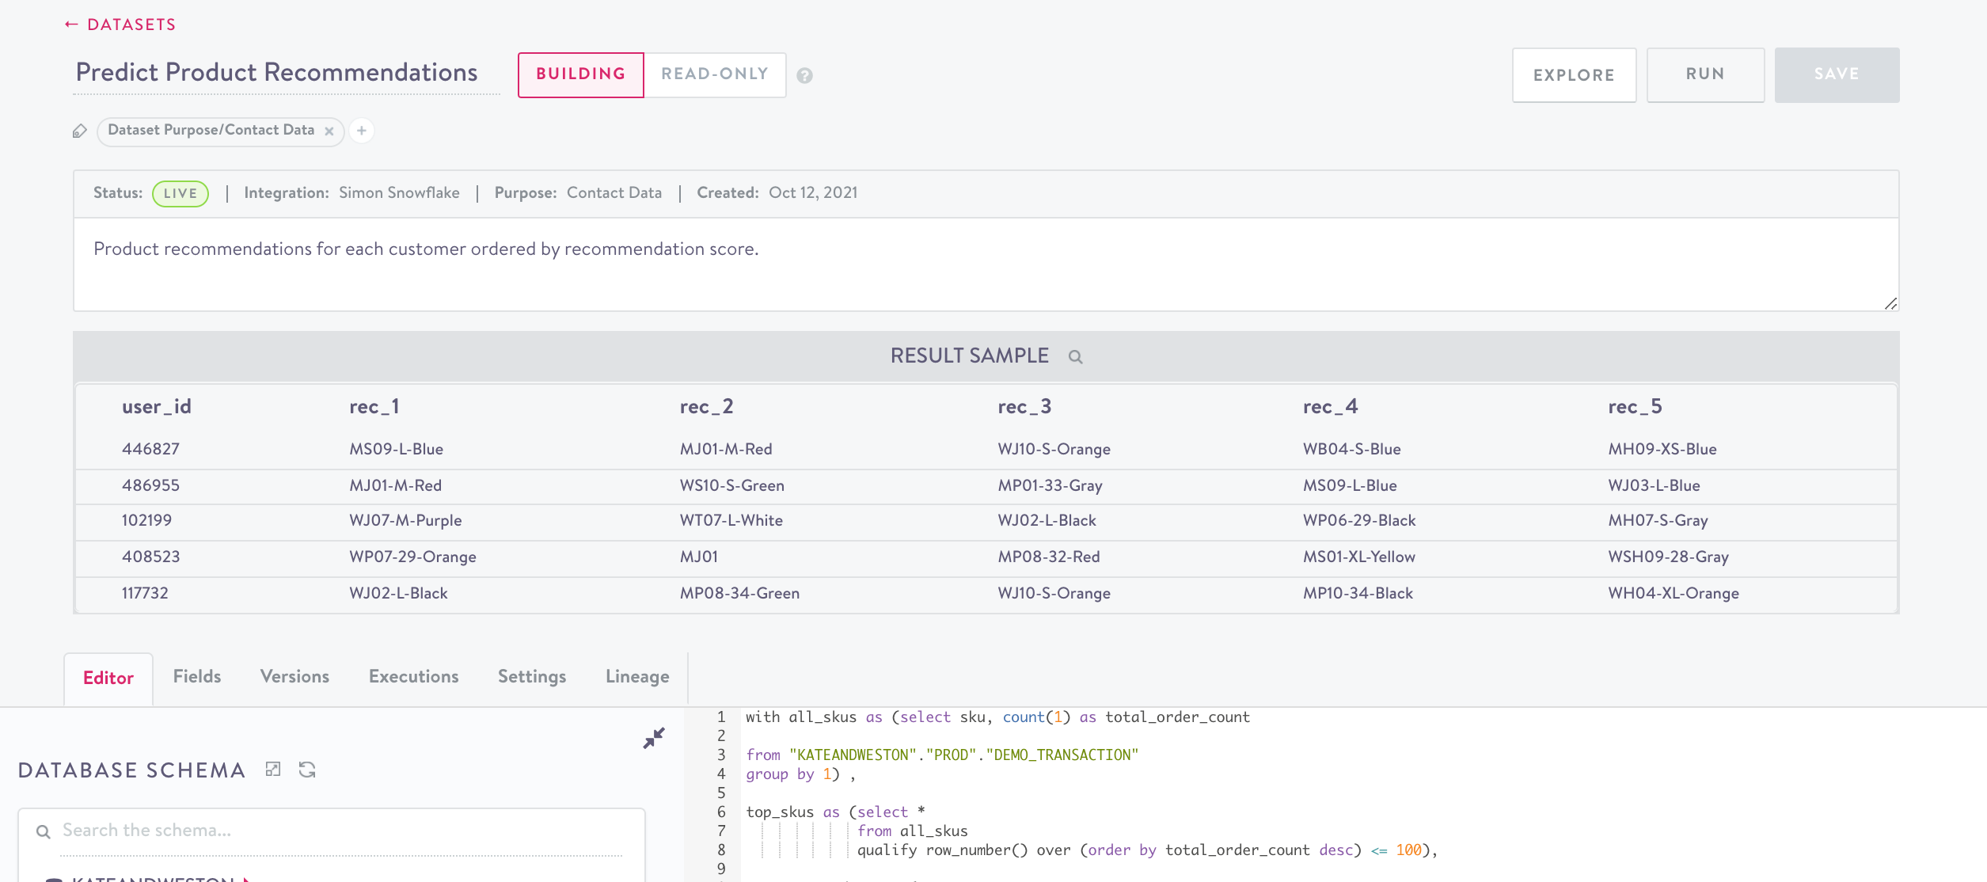This screenshot has height=882, width=1987.
Task: Click the MP08-34-Green cell
Action: [x=739, y=593]
